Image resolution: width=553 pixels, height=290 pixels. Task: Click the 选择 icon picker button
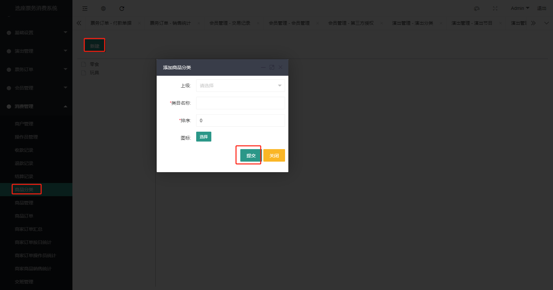pyautogui.click(x=203, y=137)
